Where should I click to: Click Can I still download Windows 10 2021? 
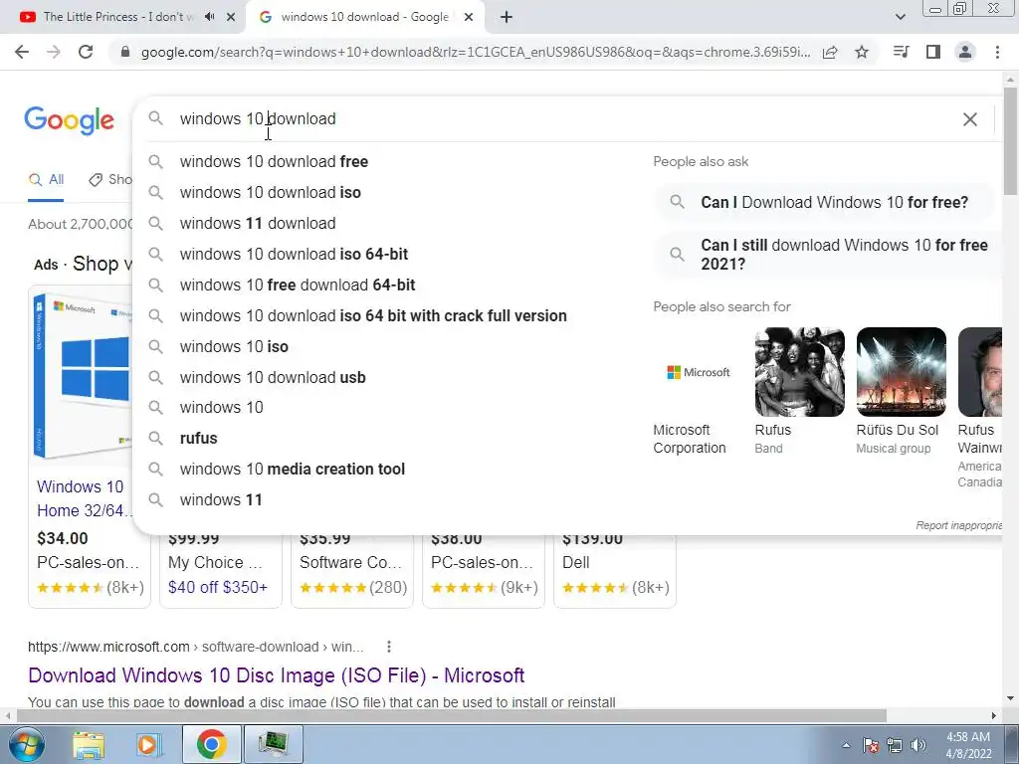click(x=829, y=254)
